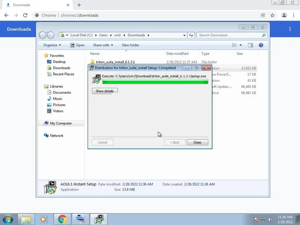The height and width of the screenshot is (225, 300).
Task: Open Recent Places in the sidebar
Action: [x=64, y=74]
